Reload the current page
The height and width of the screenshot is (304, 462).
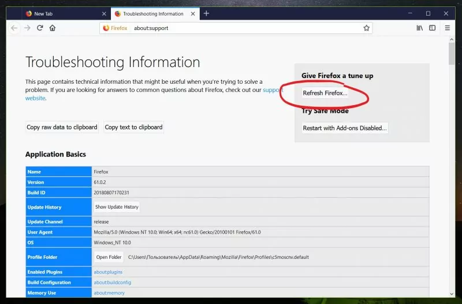click(x=40, y=28)
